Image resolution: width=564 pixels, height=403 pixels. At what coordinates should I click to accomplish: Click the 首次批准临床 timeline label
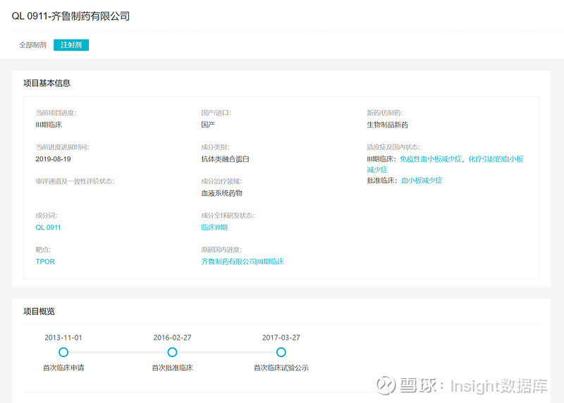[x=172, y=368]
